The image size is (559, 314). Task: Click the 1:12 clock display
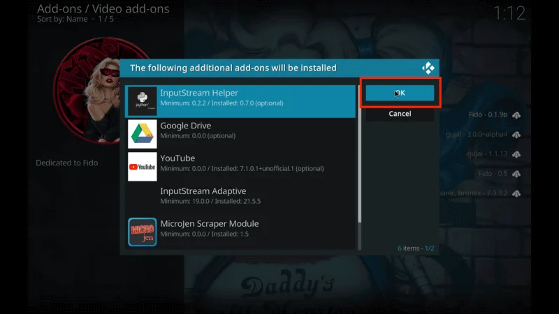509,13
